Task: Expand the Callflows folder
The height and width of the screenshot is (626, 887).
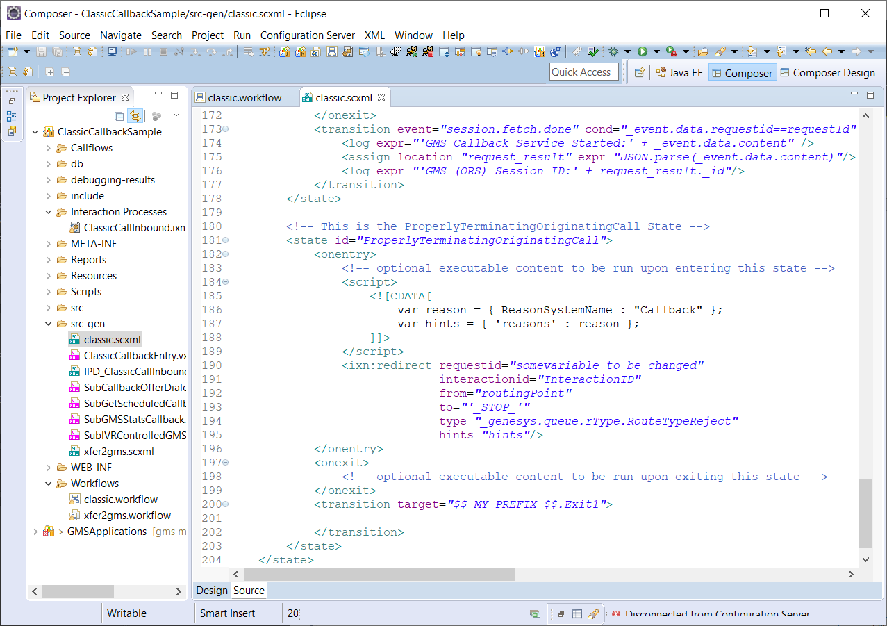Action: [49, 148]
